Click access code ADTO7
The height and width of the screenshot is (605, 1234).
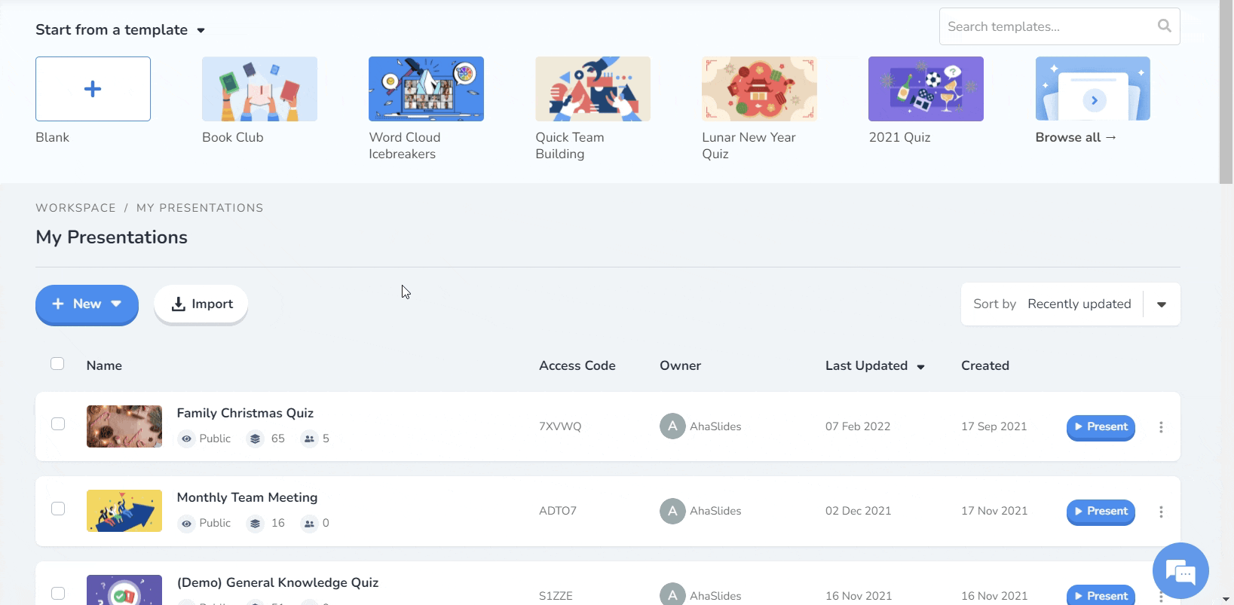click(x=558, y=511)
